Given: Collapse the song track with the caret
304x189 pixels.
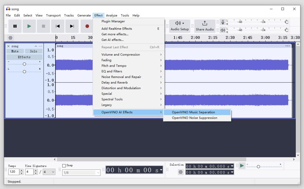Looking at the screenshot, I should pyautogui.click(x=36, y=46).
